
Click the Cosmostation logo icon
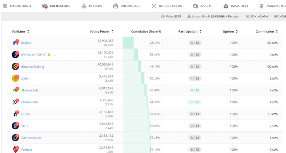tap(15, 138)
